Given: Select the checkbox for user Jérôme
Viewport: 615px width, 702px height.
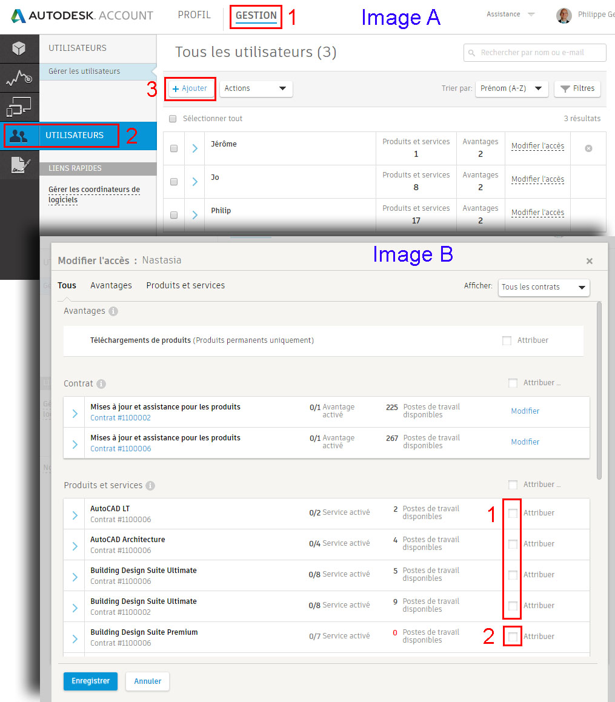Looking at the screenshot, I should [174, 148].
